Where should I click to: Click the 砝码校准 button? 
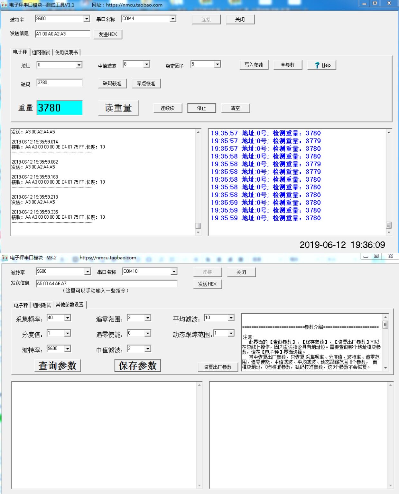112,83
